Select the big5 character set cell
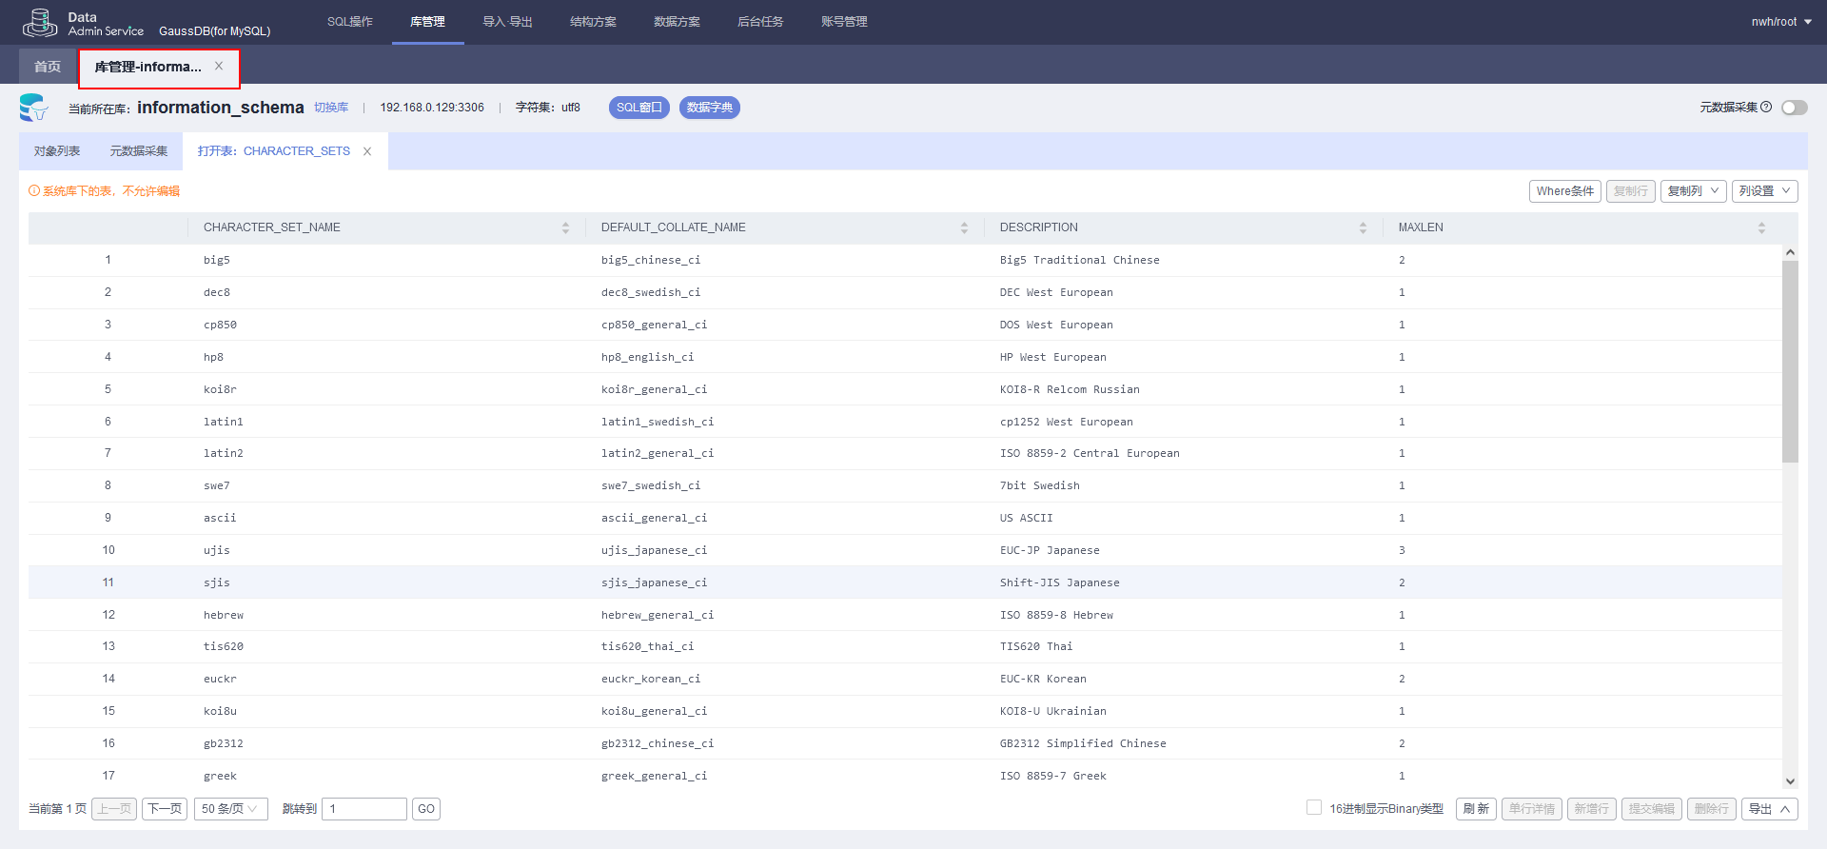 pos(217,260)
